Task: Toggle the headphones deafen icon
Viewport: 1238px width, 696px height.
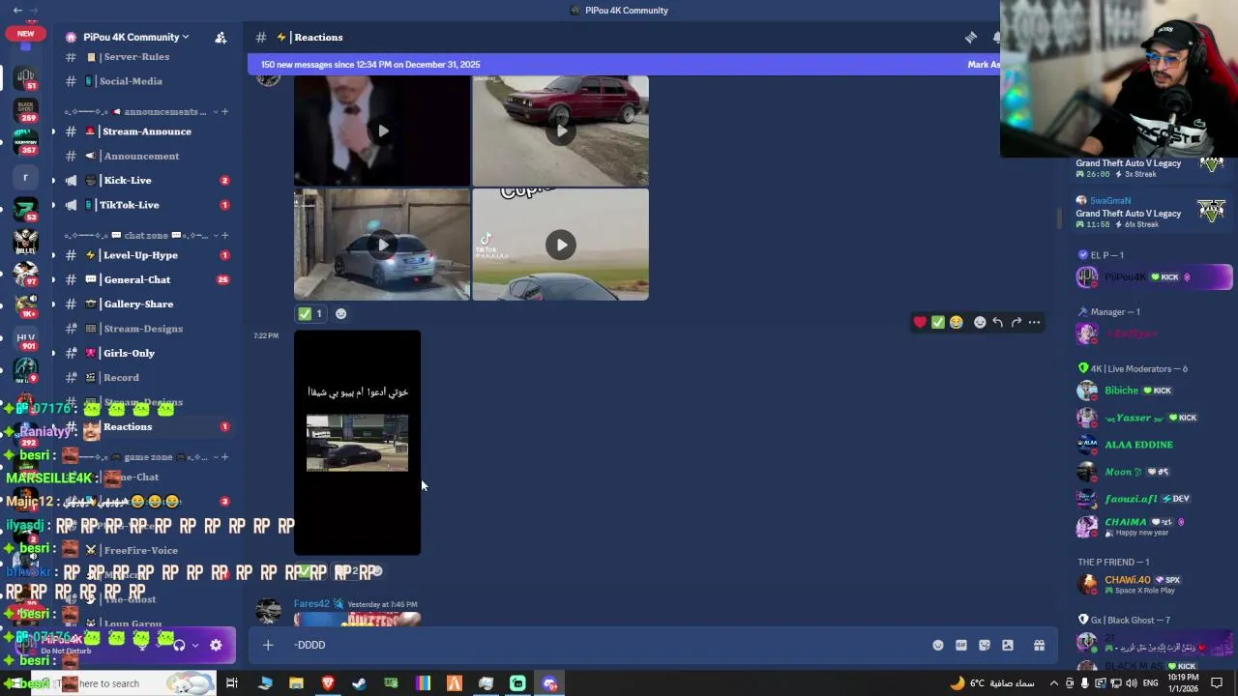Action: (x=179, y=645)
